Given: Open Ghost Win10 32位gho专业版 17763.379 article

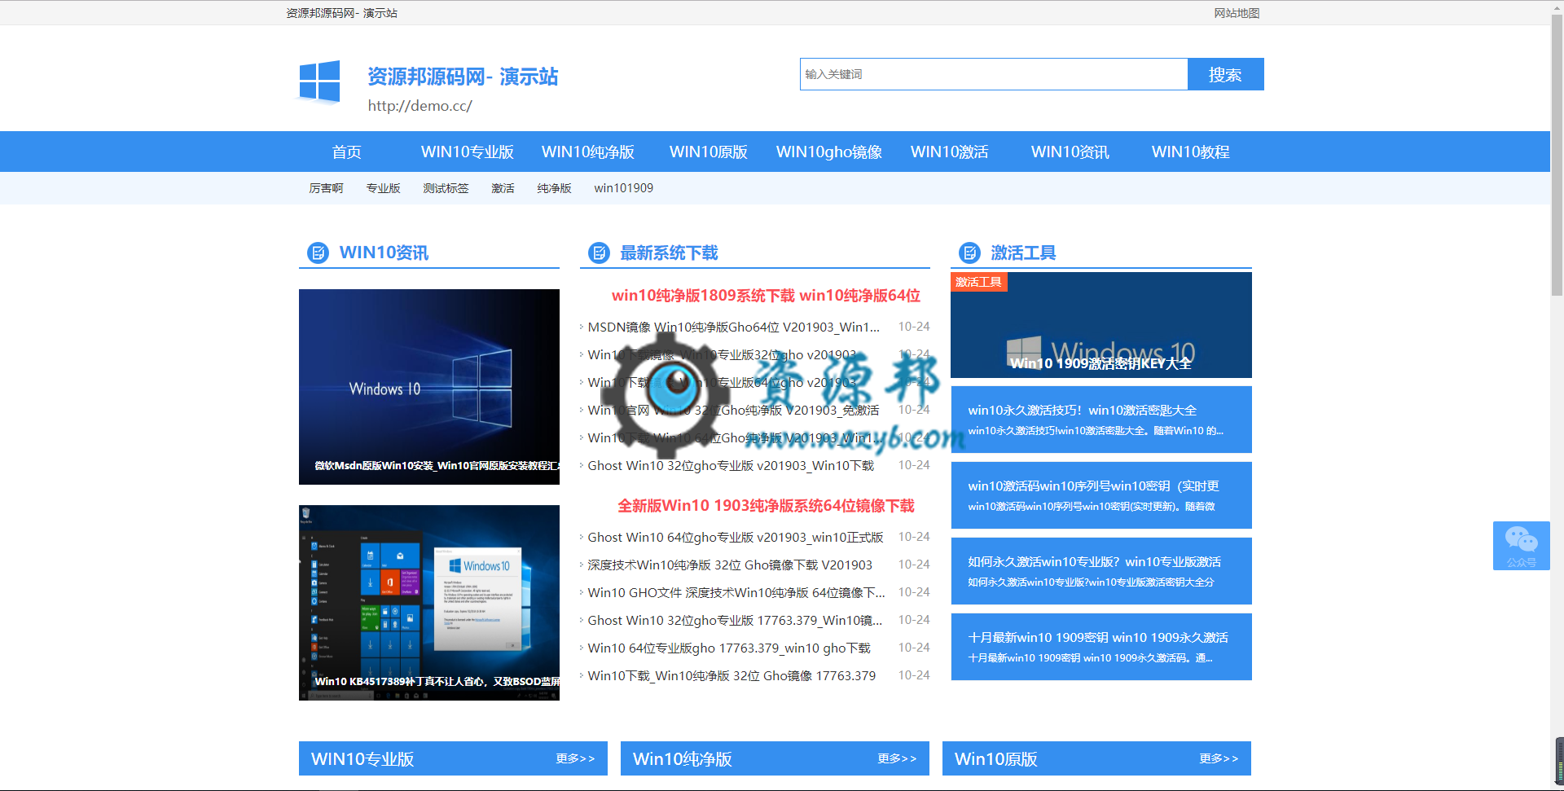Looking at the screenshot, I should click(735, 620).
